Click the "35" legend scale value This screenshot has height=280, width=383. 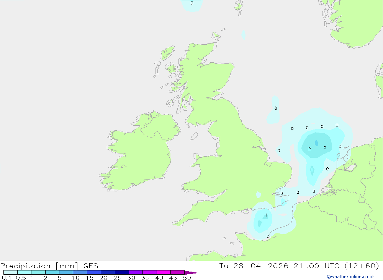pos(145,278)
